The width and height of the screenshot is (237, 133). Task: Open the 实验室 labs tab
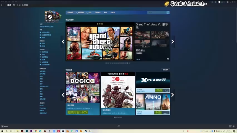click(113, 12)
